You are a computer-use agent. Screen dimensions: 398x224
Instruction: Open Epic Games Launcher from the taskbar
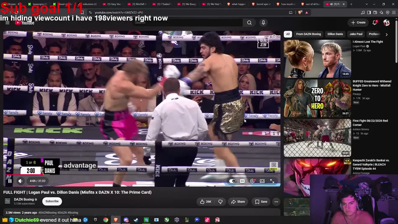(95, 220)
